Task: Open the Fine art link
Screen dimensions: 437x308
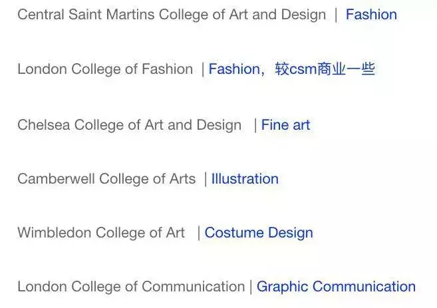Action: click(x=285, y=125)
